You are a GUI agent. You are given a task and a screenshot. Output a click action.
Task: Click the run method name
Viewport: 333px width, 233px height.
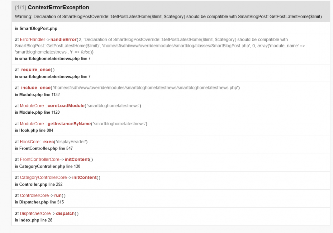pyautogui.click(x=58, y=195)
